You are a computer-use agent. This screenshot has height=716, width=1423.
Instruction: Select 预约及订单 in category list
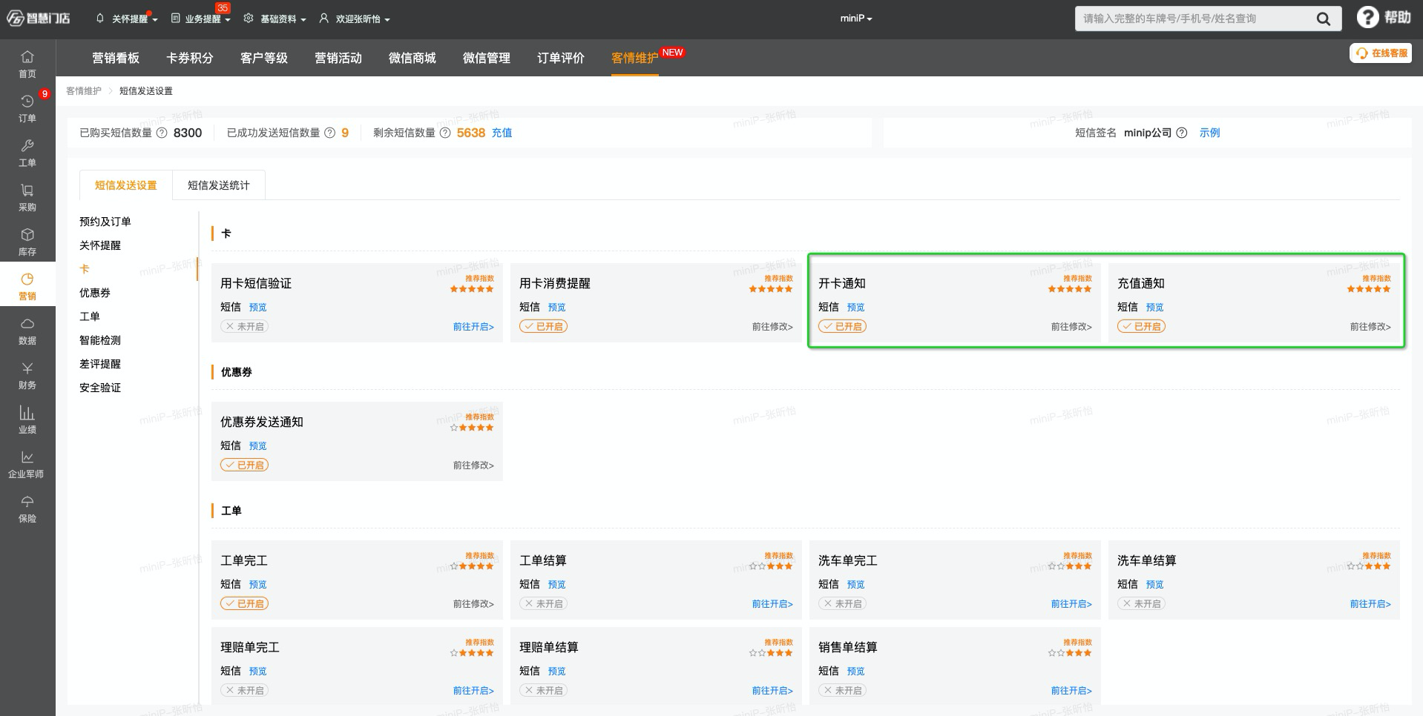pyautogui.click(x=105, y=222)
